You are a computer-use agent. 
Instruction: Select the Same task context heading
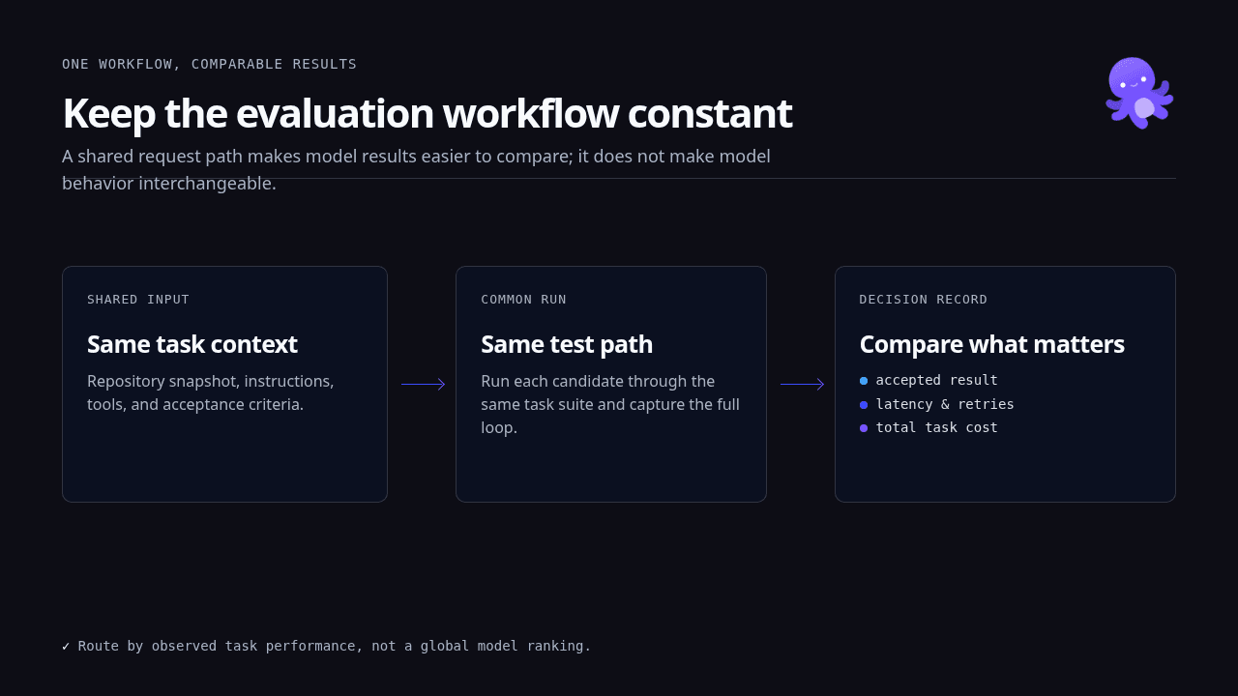pyautogui.click(x=192, y=344)
